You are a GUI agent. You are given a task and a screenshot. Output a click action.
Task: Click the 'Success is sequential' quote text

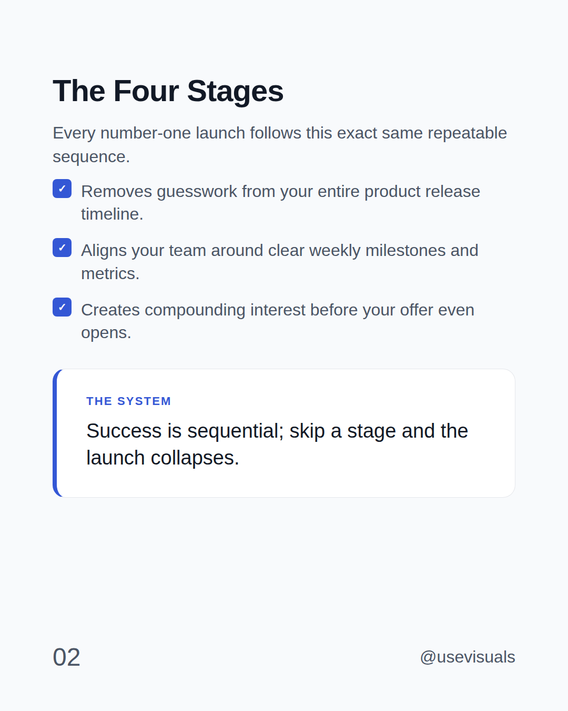pos(277,445)
